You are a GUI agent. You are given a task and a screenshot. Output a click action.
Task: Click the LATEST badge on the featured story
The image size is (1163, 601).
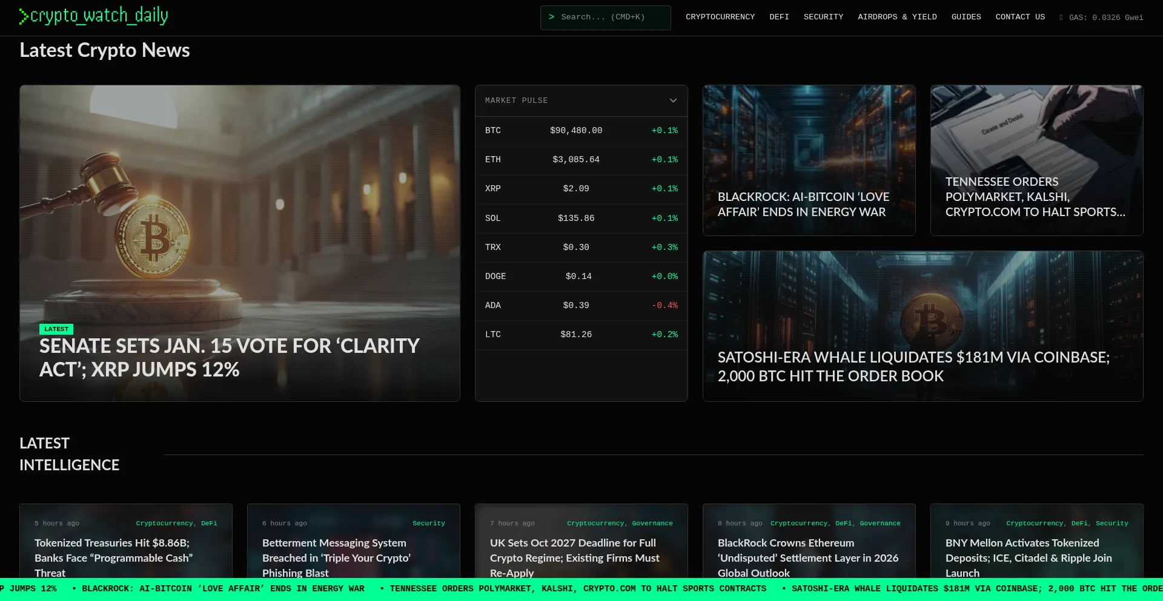tap(56, 329)
